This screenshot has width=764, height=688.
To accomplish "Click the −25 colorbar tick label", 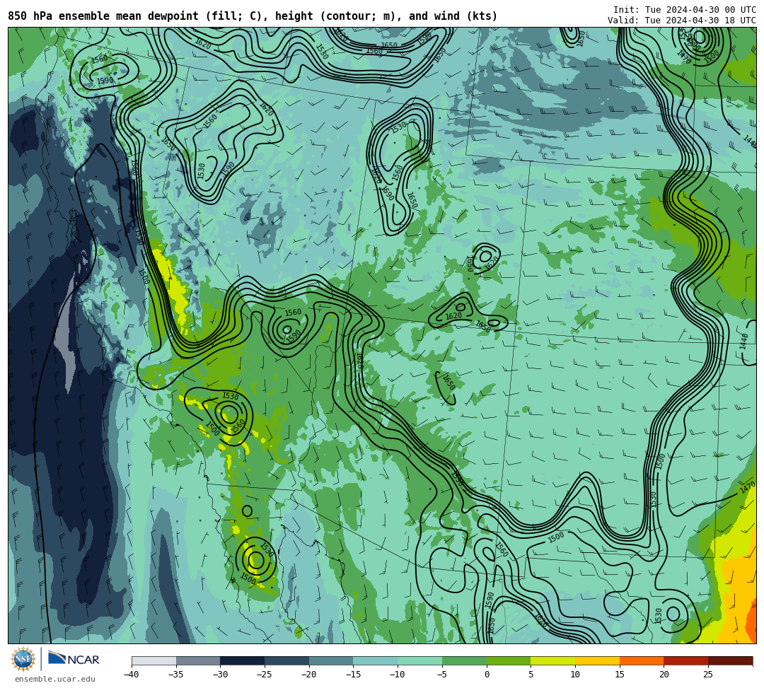I will (264, 675).
